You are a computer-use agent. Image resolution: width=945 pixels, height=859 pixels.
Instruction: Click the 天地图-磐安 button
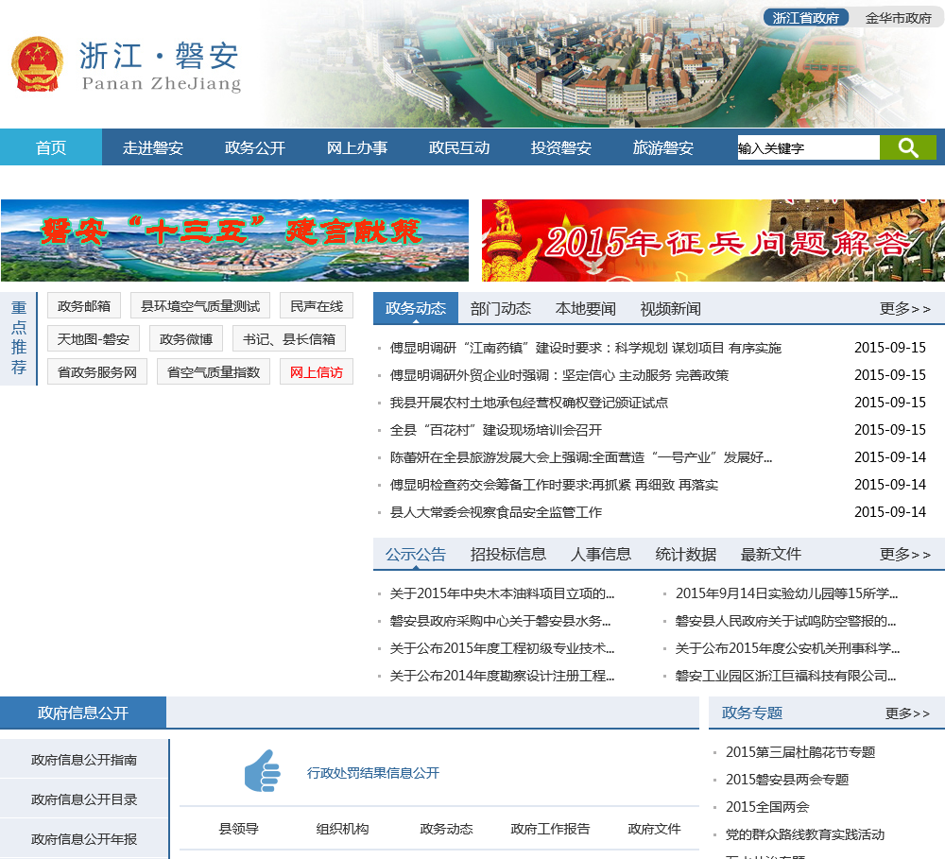pos(94,338)
